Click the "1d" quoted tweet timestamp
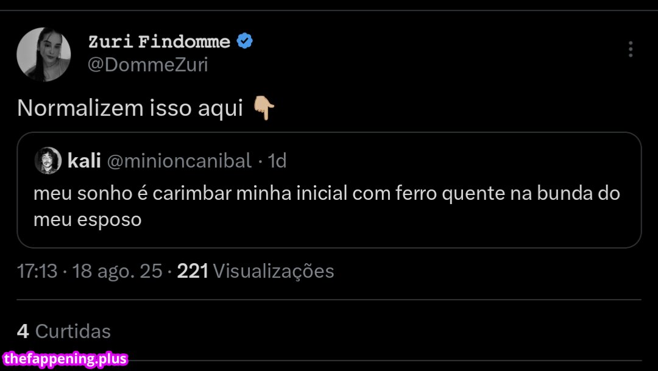Image resolution: width=658 pixels, height=371 pixels. (x=277, y=161)
